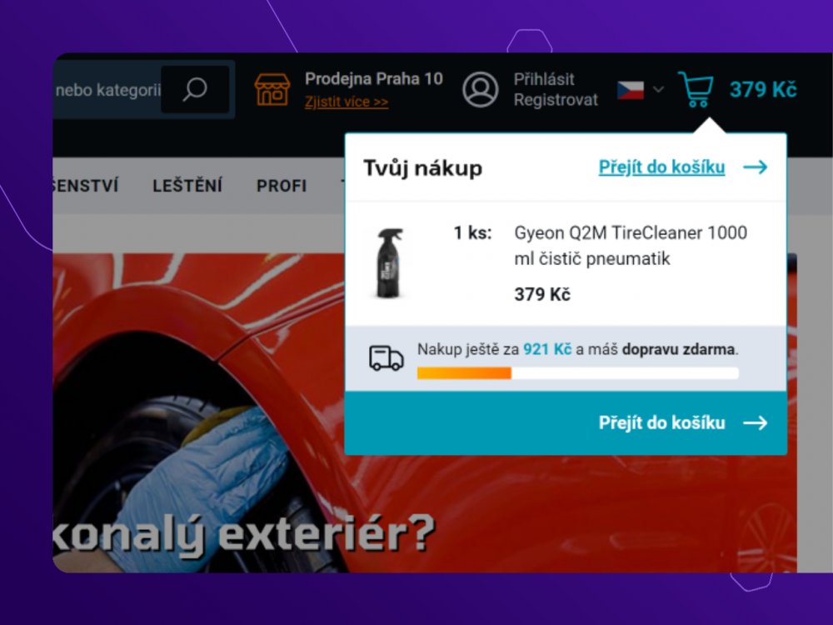Click the '1 ks:' quantity text

473,232
